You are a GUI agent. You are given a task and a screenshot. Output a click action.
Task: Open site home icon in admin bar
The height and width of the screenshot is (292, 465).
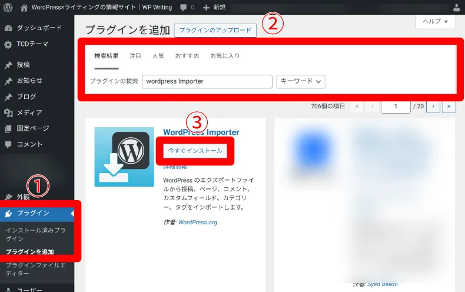coord(24,8)
